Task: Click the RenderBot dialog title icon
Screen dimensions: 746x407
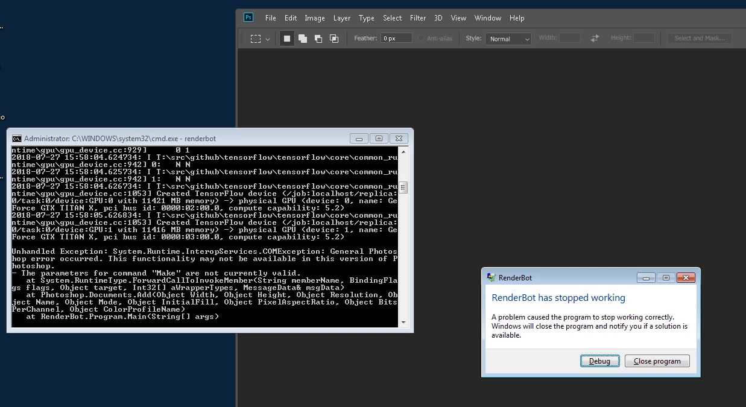Action: click(x=492, y=278)
